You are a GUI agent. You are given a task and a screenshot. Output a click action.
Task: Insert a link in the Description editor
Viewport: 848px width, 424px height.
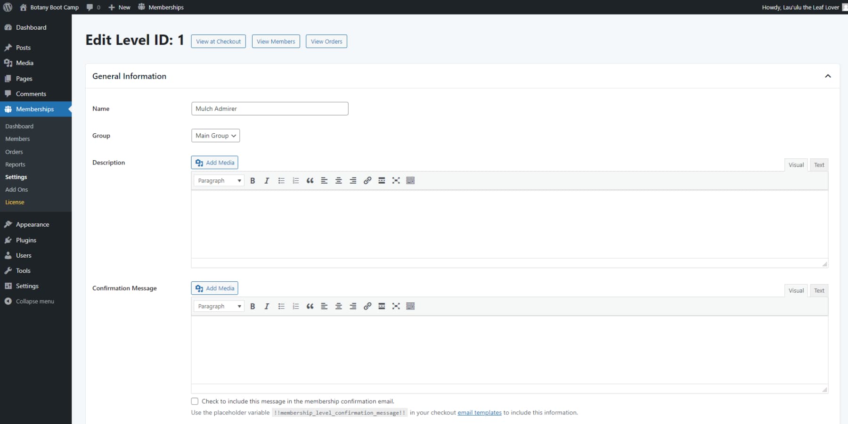coord(367,180)
